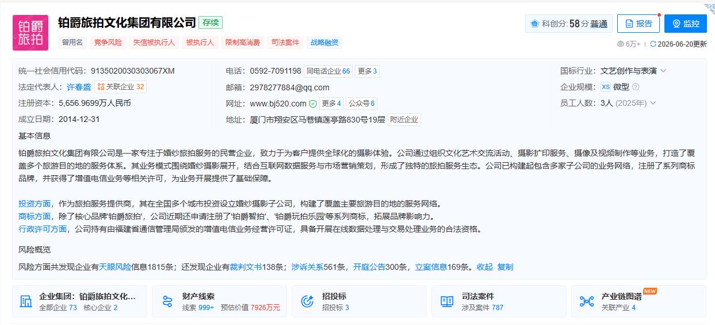The width and height of the screenshot is (715, 325).
Task: Open the 企业集团 card title
Action: [87, 296]
